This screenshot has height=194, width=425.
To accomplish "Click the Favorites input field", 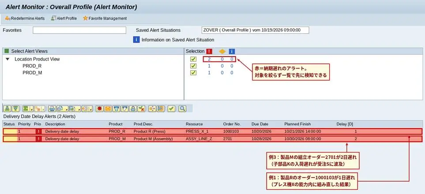I will [x=79, y=30].
